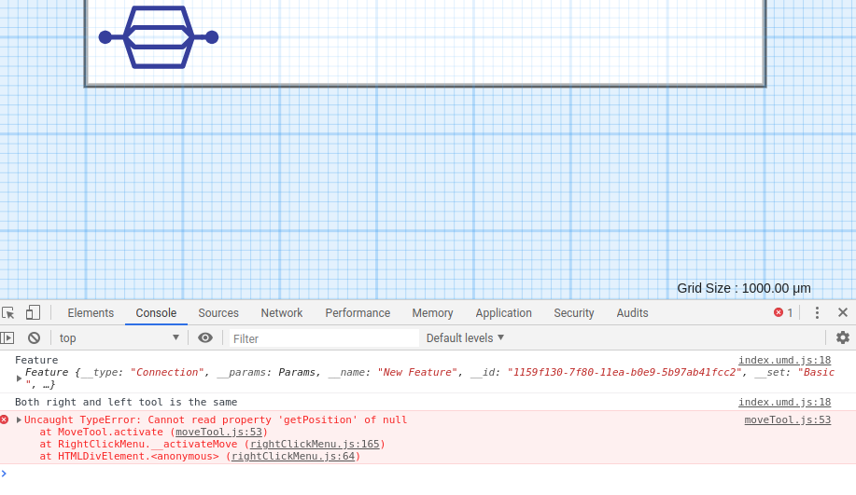856x495 pixels.
Task: Open moveTool.js:53 link at right edge
Action: [x=788, y=419]
